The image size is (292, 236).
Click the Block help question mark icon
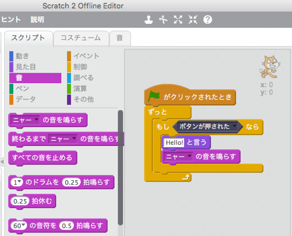click(x=208, y=20)
